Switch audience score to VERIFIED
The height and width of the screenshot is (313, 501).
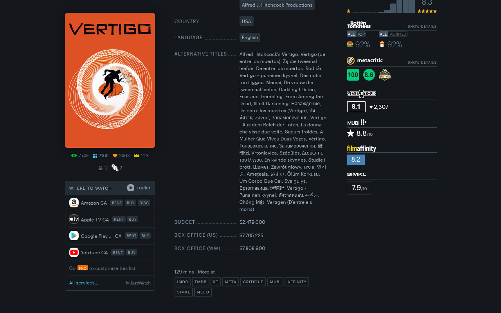click(398, 34)
